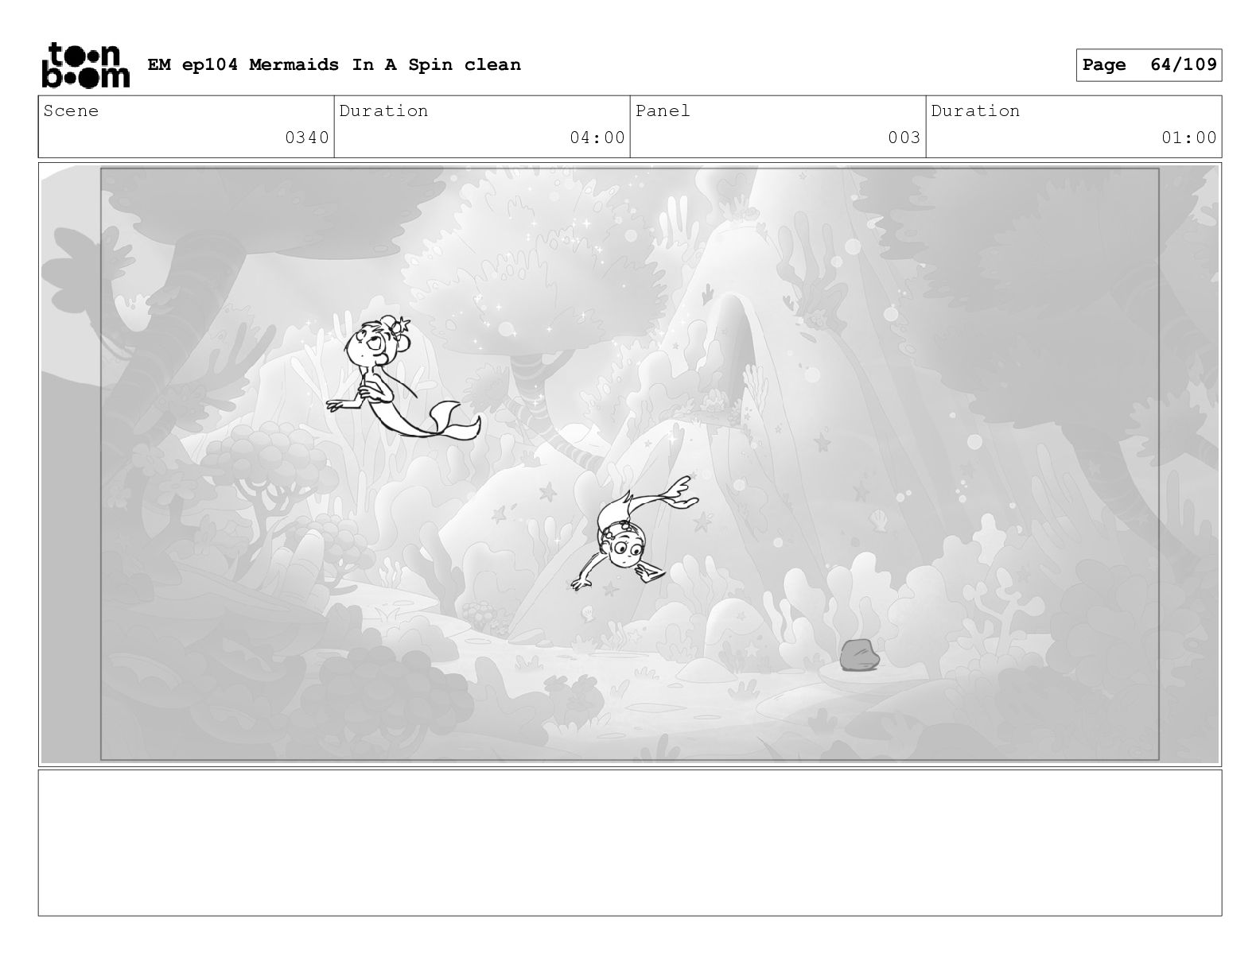Viewport: 1260px width, 973px height.
Task: Click the 'Scene' label
Action: point(71,110)
